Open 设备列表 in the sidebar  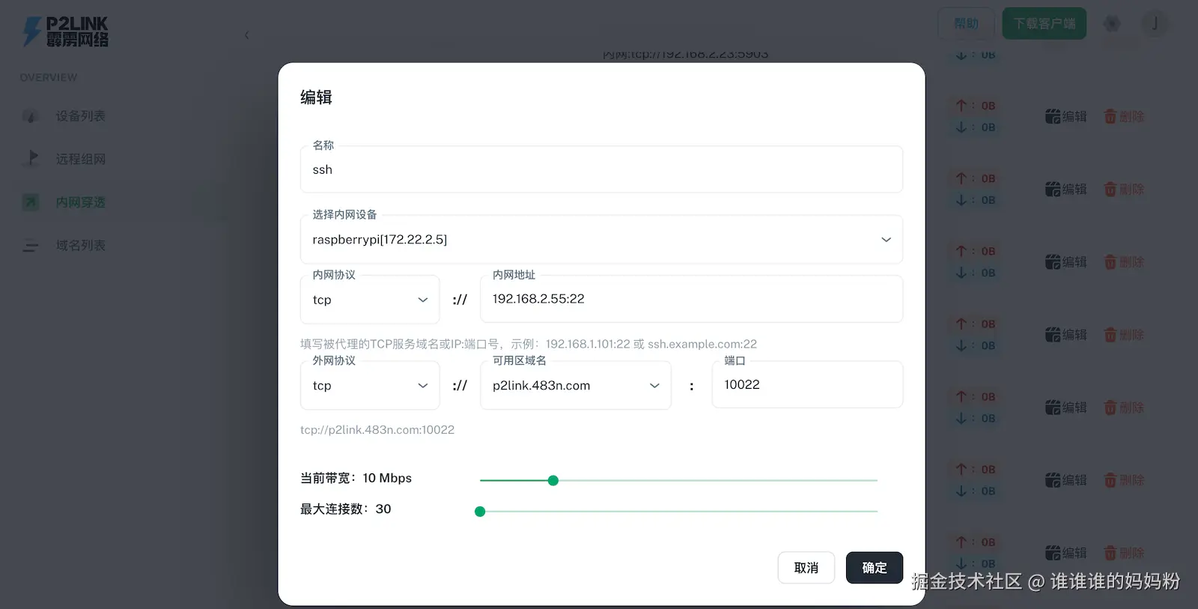80,116
